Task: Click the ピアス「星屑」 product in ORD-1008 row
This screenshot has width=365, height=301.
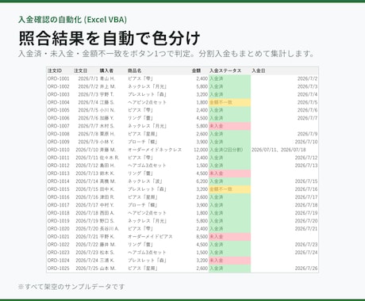Action: (x=143, y=134)
